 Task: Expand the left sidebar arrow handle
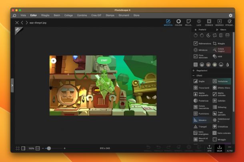coord(12,85)
